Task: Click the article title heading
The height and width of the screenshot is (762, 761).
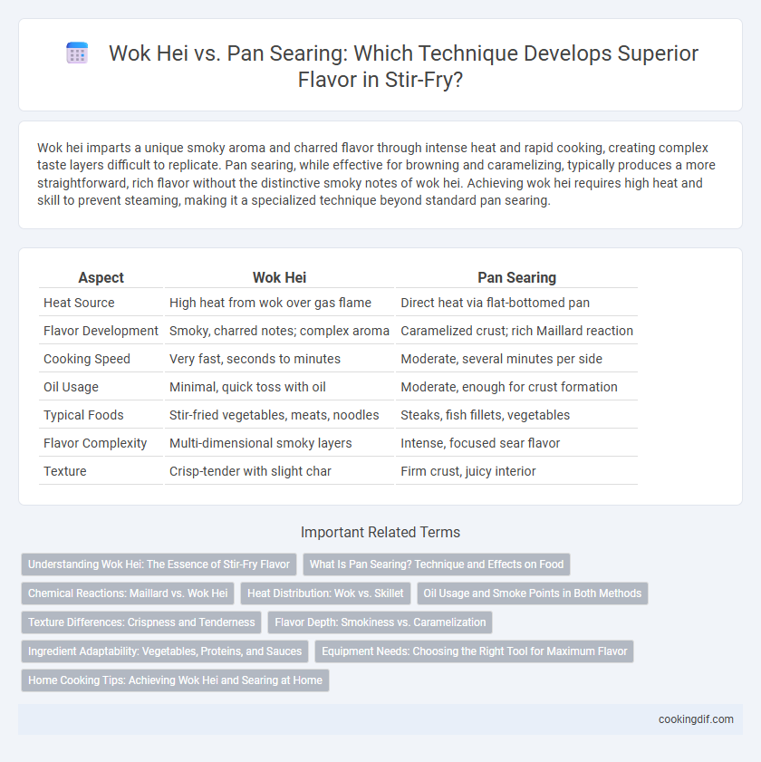Action: point(403,66)
